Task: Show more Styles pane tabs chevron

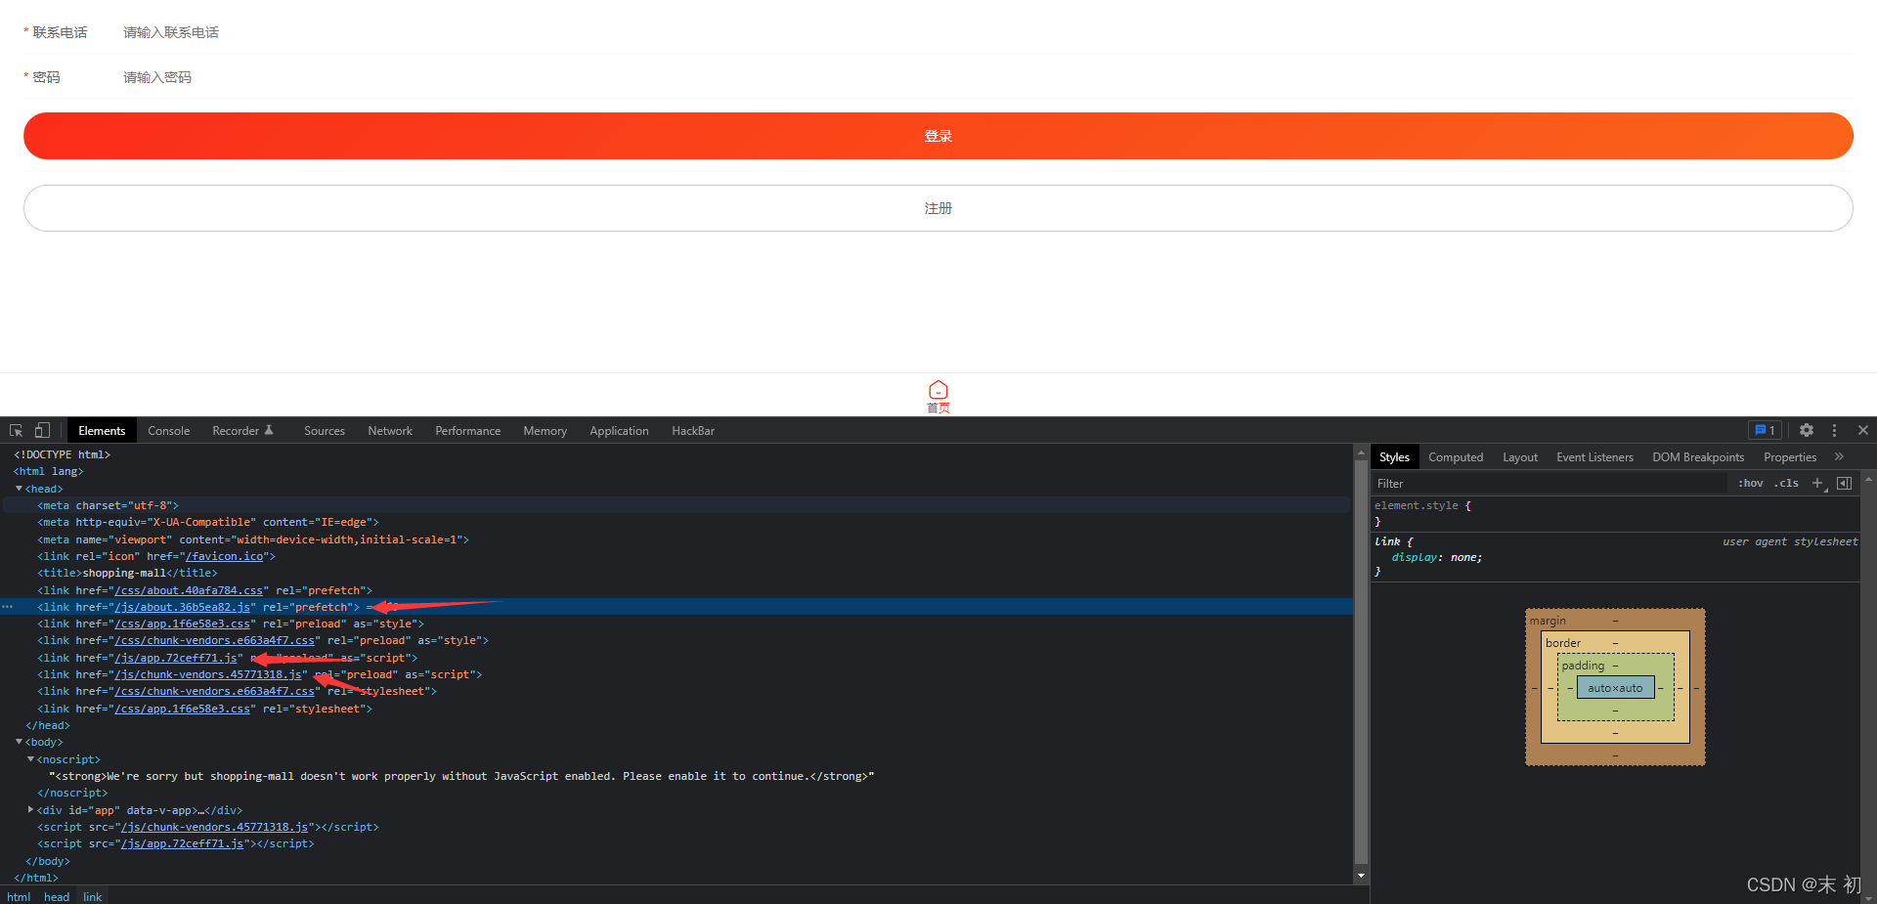Action: (1839, 456)
